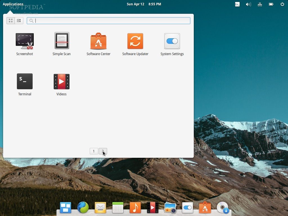Open System Settings in the app grid
The width and height of the screenshot is (288, 216).
[x=172, y=41]
